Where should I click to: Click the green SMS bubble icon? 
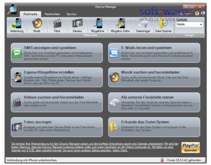tap(17, 52)
